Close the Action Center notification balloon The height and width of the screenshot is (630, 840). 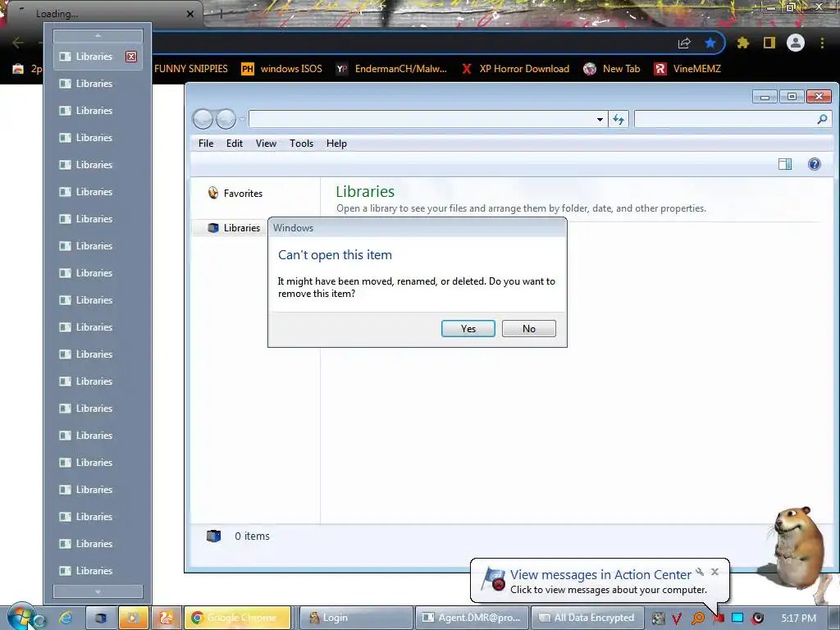(714, 572)
